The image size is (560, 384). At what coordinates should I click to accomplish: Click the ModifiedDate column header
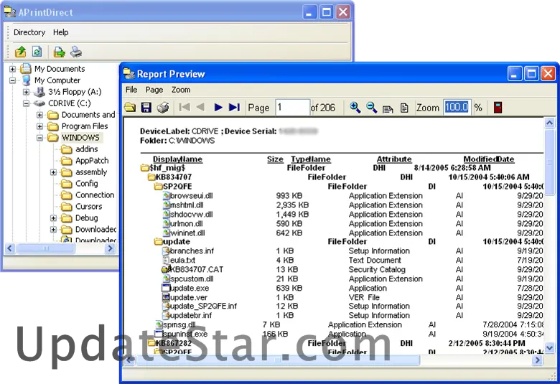click(489, 159)
